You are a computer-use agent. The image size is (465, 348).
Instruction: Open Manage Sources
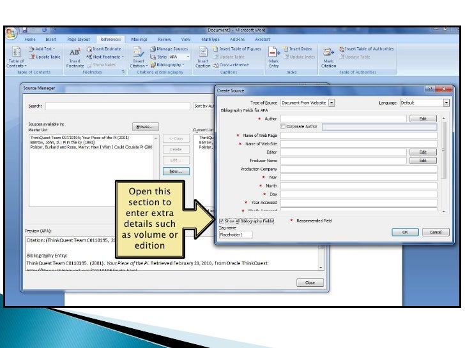(x=169, y=49)
